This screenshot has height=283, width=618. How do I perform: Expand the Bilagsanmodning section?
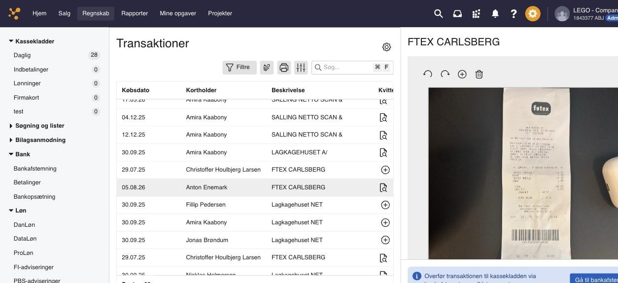point(11,140)
